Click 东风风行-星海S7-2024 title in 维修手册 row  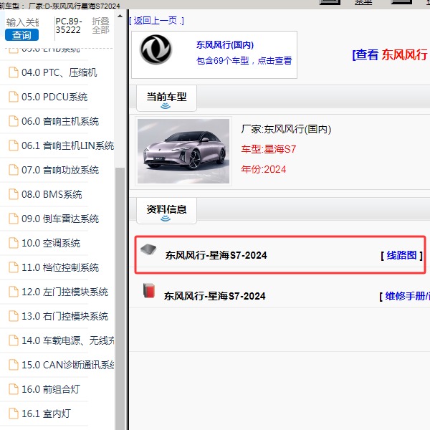point(215,296)
